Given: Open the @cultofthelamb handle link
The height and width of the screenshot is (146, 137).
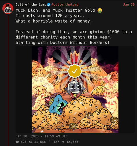Looking at the screenshot, I should pyautogui.click(x=65, y=5).
